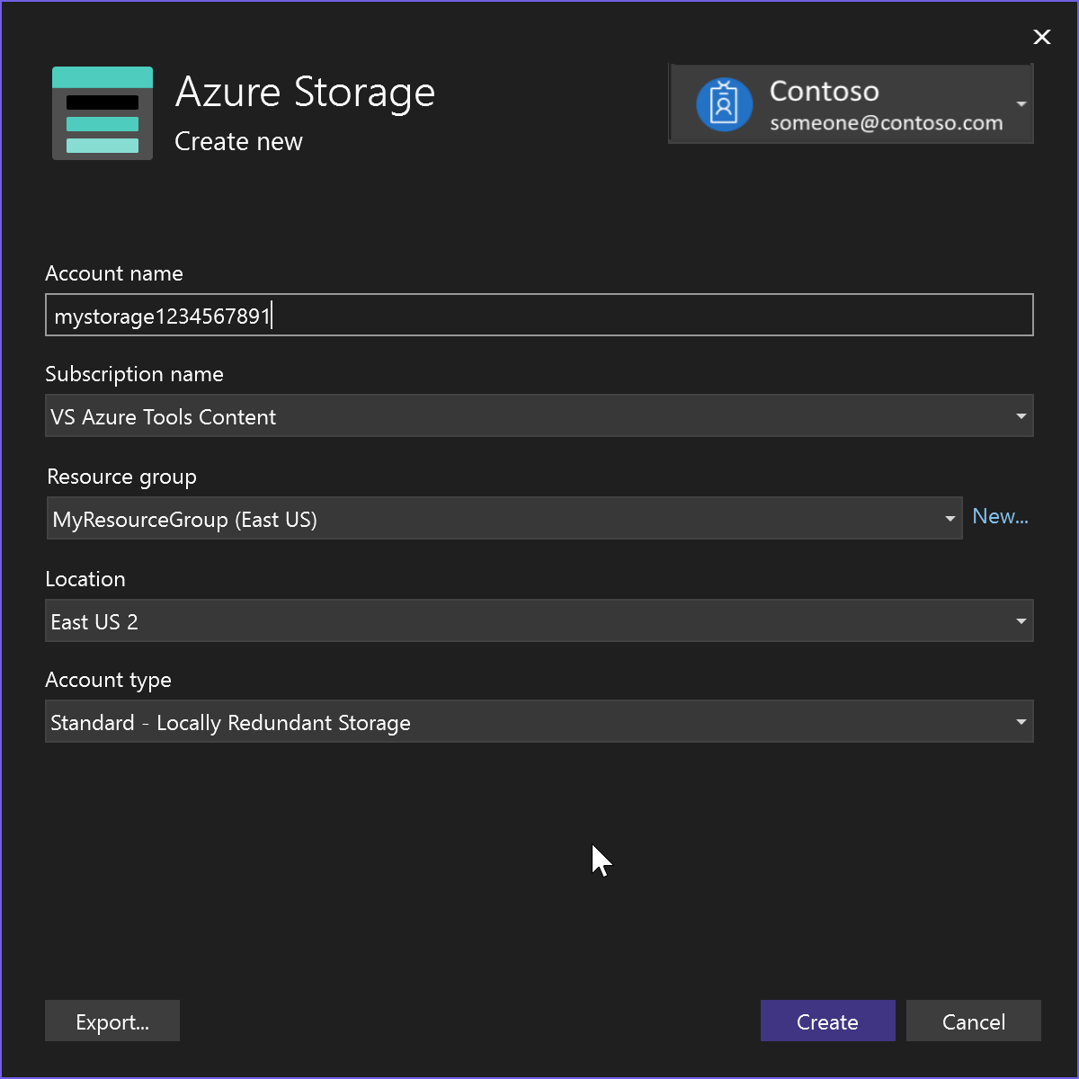1079x1079 pixels.
Task: Click New... to create a resource group
Action: coord(1000,516)
